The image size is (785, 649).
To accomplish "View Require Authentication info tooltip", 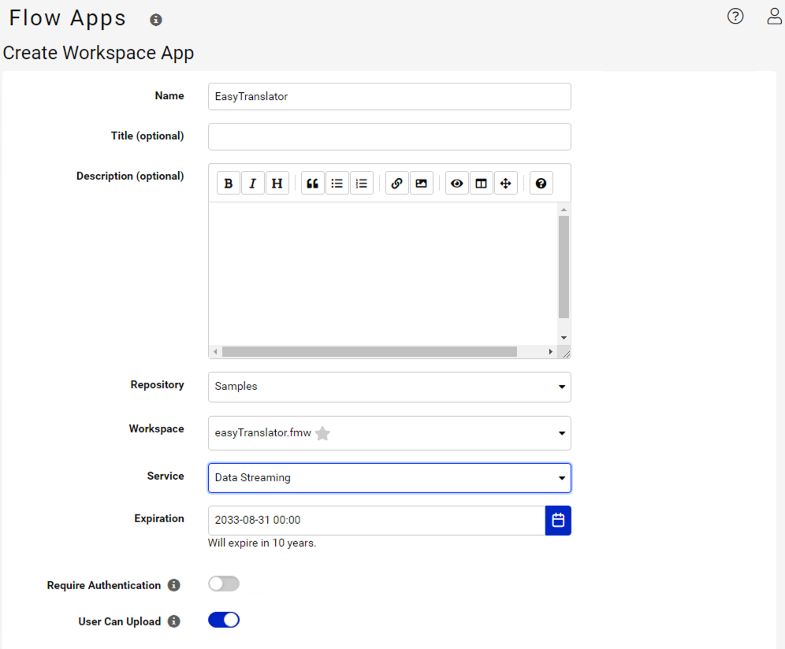I will tap(176, 585).
